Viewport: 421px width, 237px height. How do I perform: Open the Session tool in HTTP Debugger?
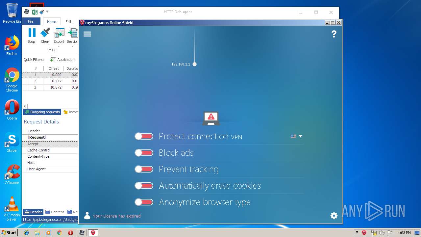[72, 36]
